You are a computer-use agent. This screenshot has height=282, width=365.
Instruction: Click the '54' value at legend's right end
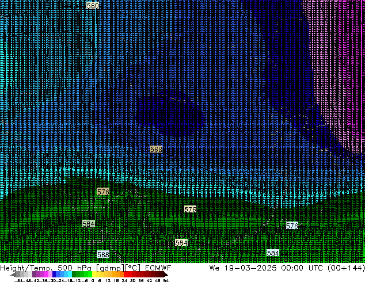coord(166,281)
